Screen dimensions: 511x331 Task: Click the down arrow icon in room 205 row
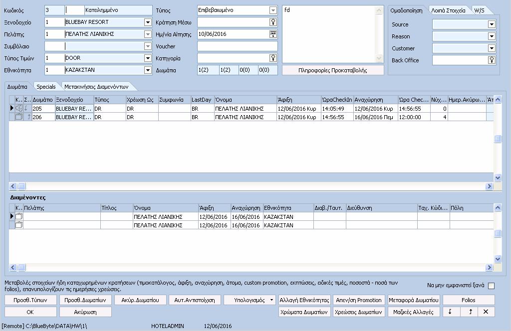pyautogui.click(x=27, y=108)
